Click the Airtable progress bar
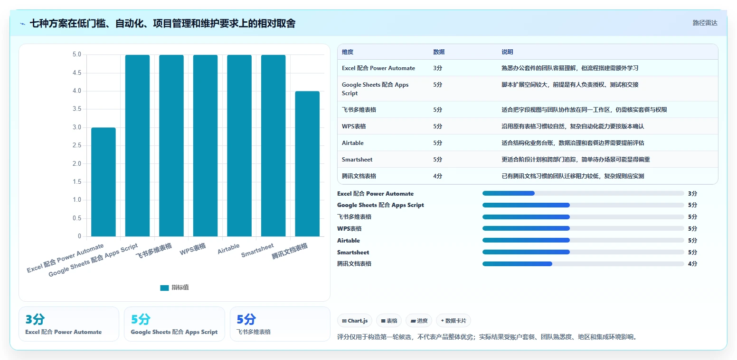 (x=583, y=241)
